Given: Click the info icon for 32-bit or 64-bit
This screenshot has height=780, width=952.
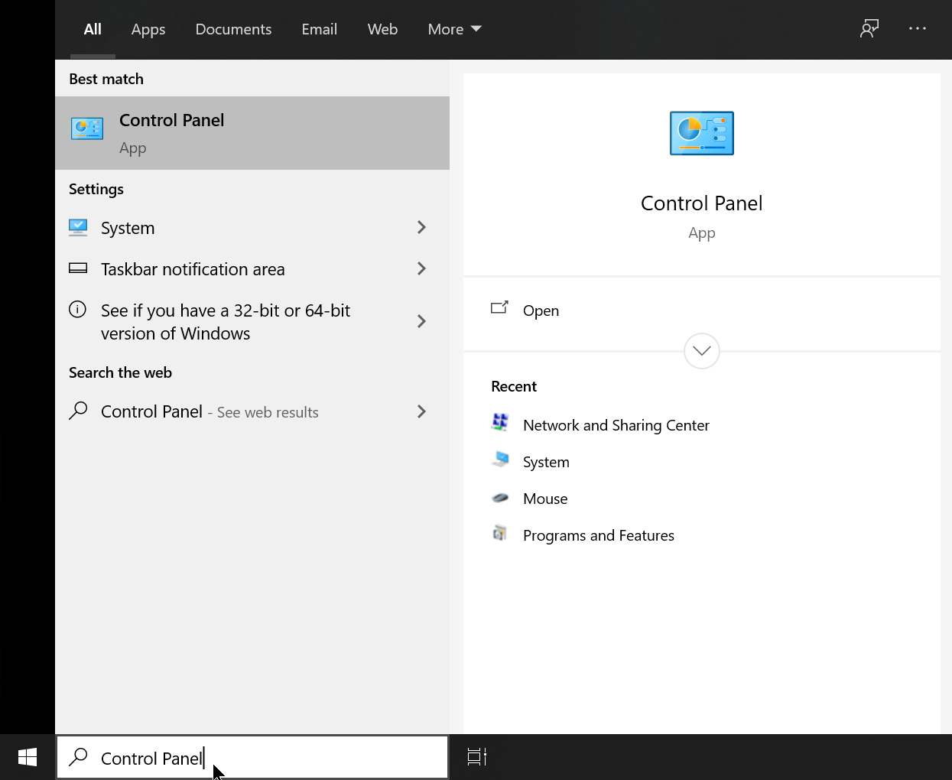Looking at the screenshot, I should pyautogui.click(x=78, y=310).
